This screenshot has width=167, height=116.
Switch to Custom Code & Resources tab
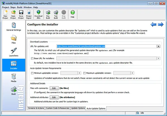pos(58,108)
